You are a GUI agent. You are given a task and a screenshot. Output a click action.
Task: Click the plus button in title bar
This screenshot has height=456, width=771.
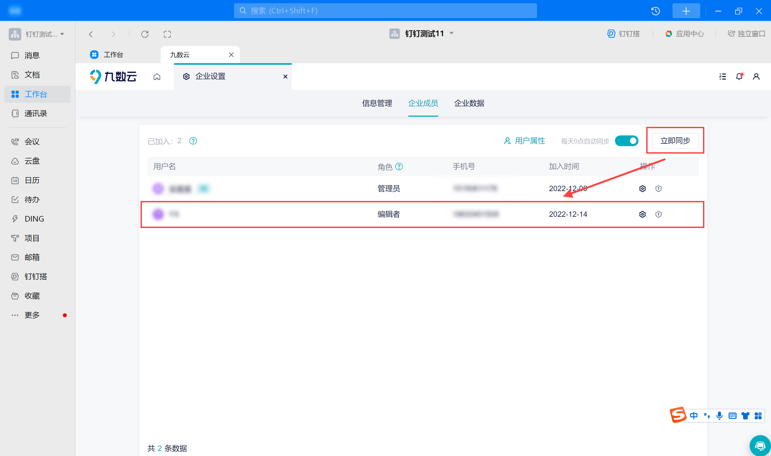point(686,11)
